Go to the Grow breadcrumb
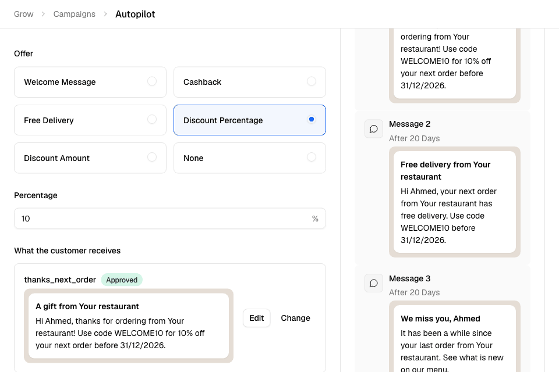Image resolution: width=559 pixels, height=372 pixels. (x=23, y=14)
